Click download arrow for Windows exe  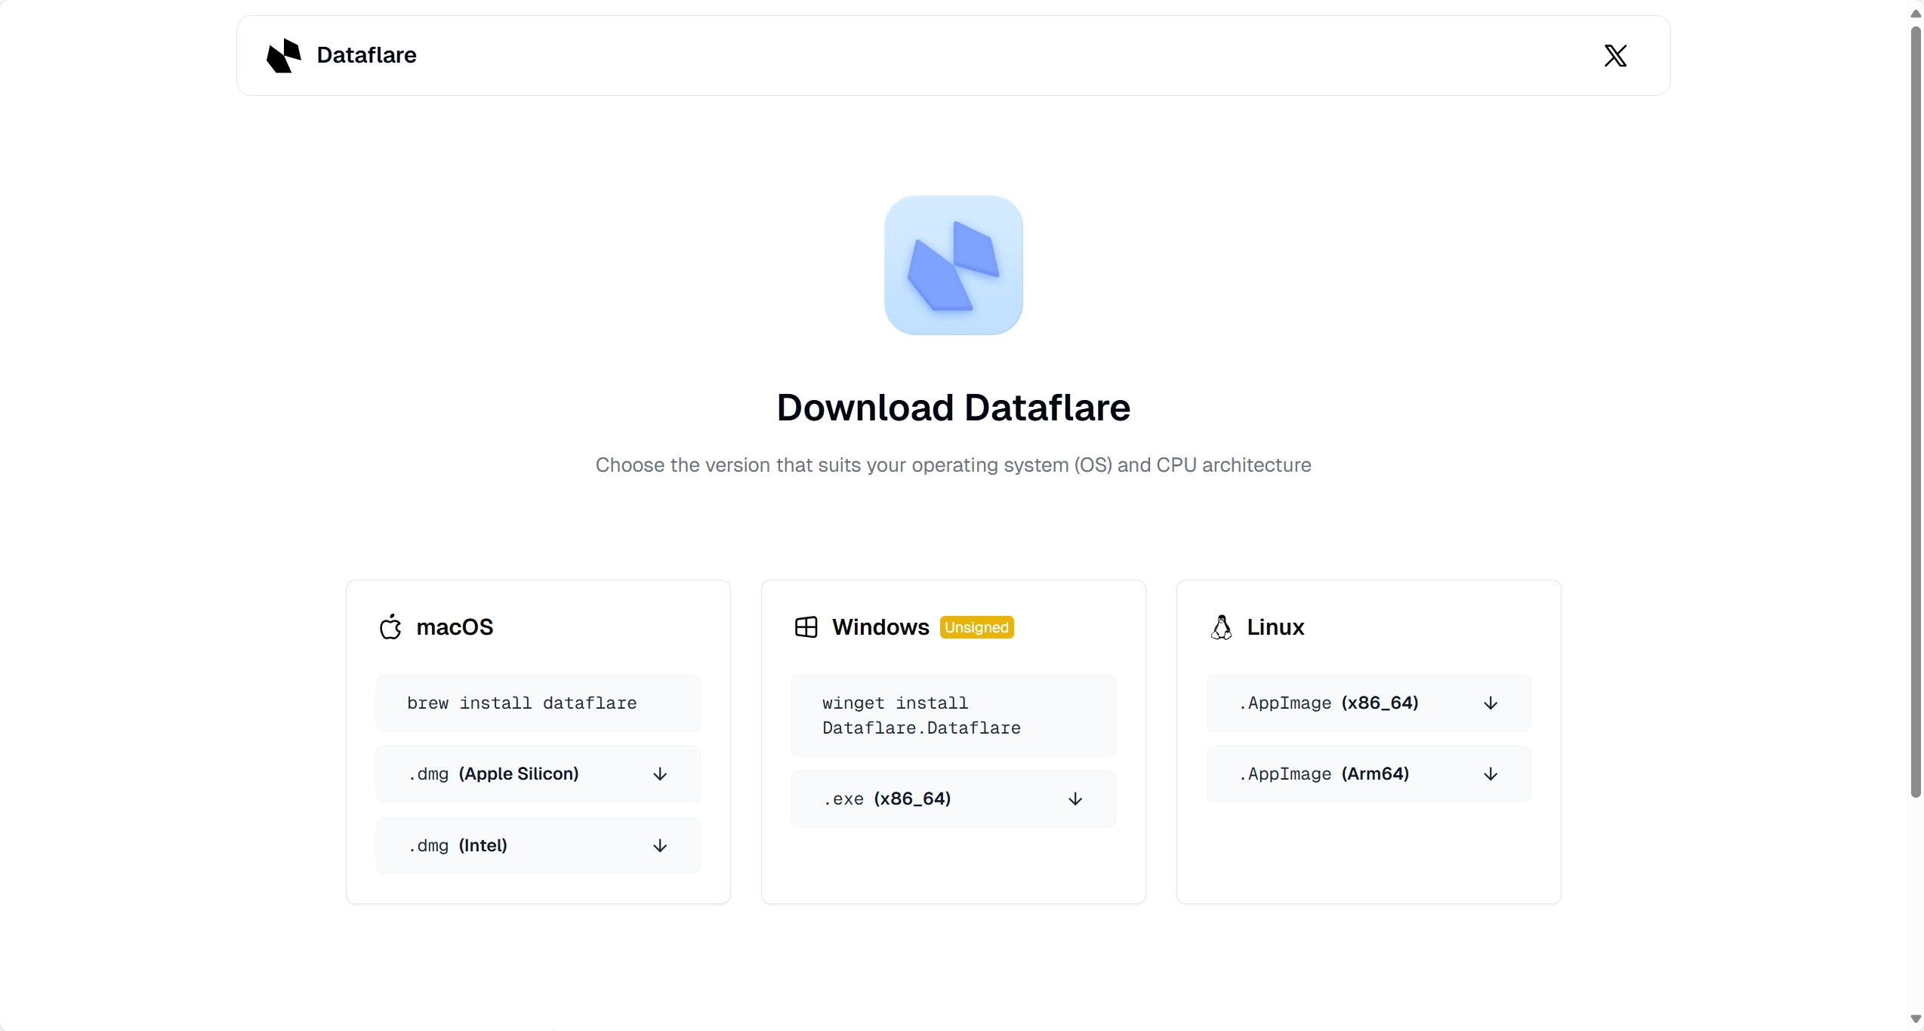1075,799
